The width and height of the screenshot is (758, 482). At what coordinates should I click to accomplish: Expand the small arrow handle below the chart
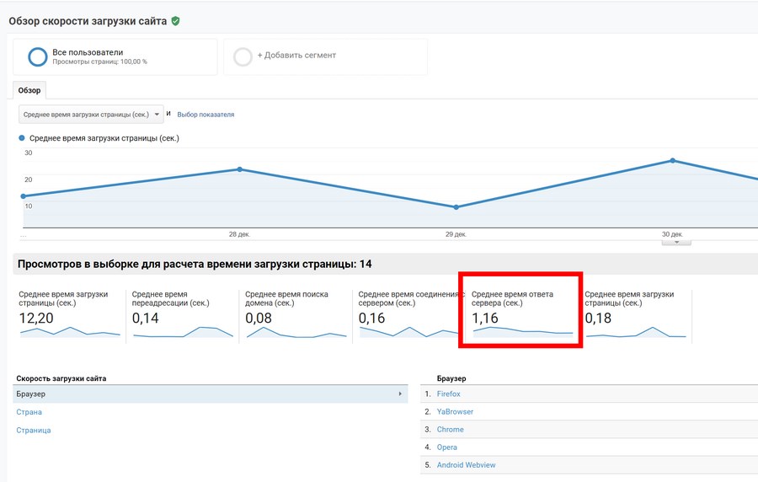tap(676, 242)
